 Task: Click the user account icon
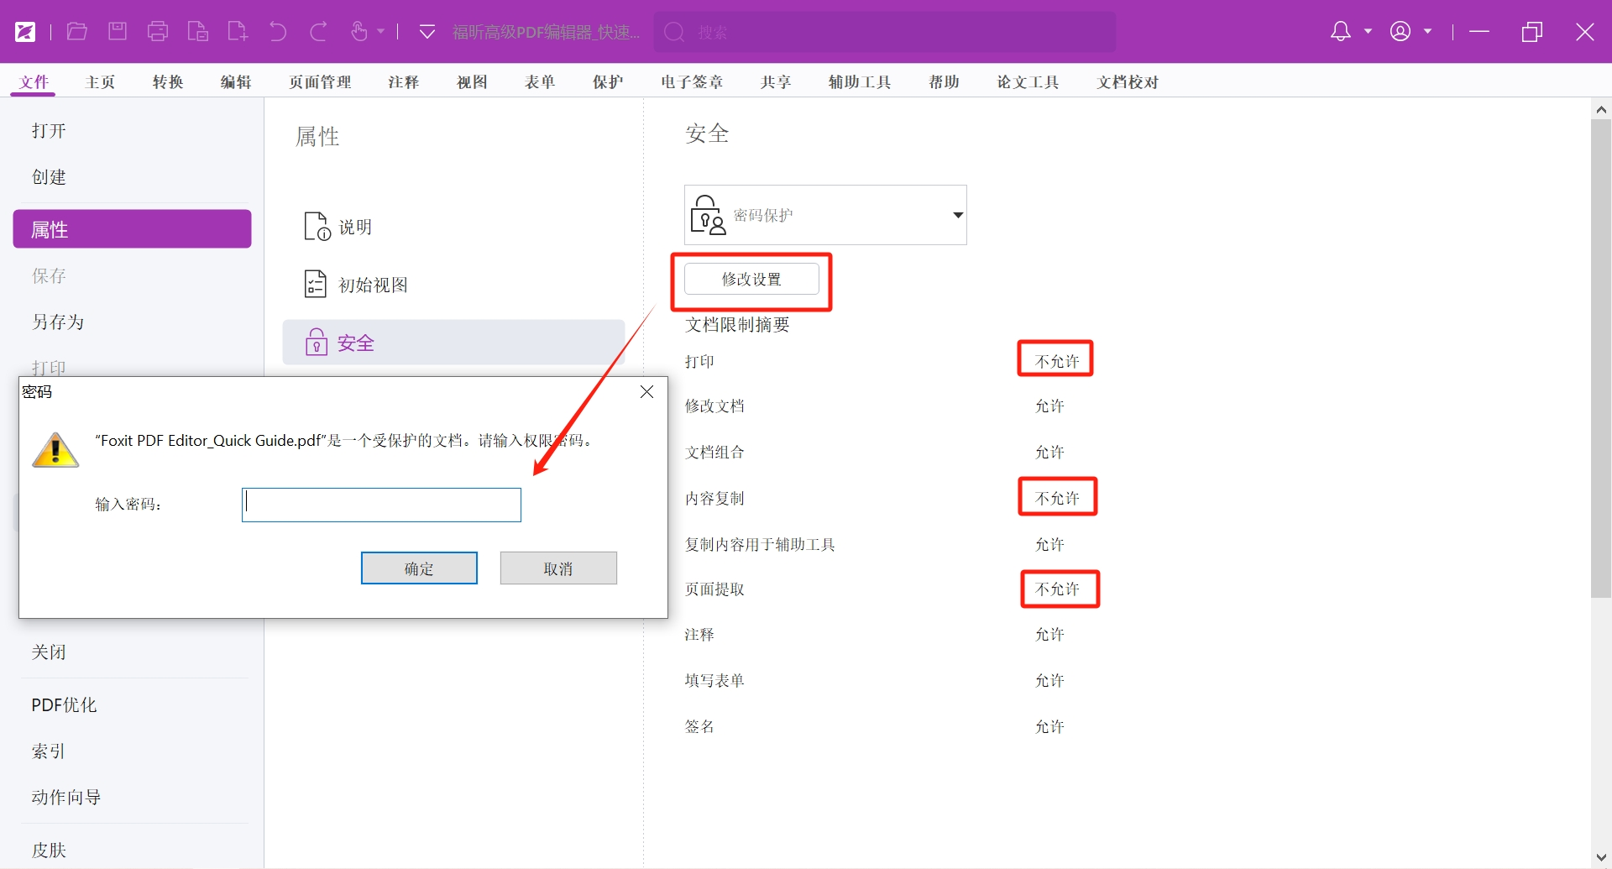pos(1400,32)
